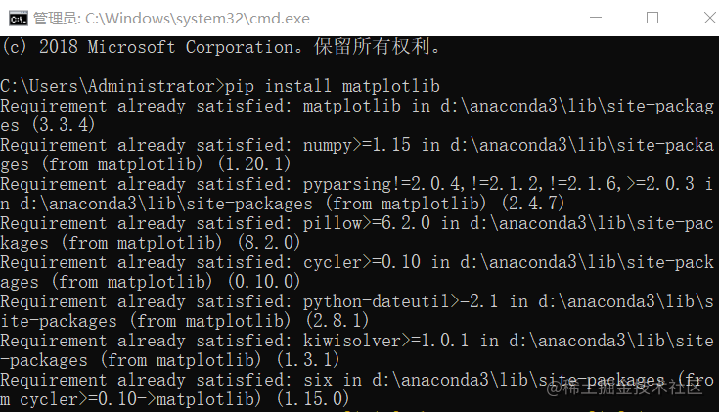Click the cmd icon in the title bar
This screenshot has height=412, width=719.
[x=17, y=18]
